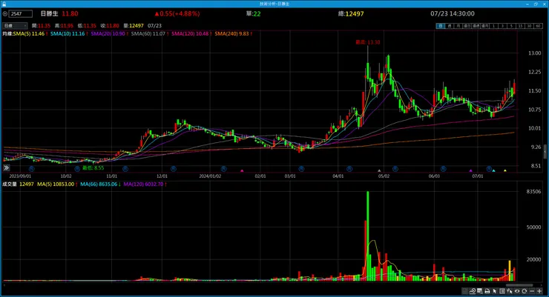
Task: Select the 5-minute period button
Action: [512, 26]
